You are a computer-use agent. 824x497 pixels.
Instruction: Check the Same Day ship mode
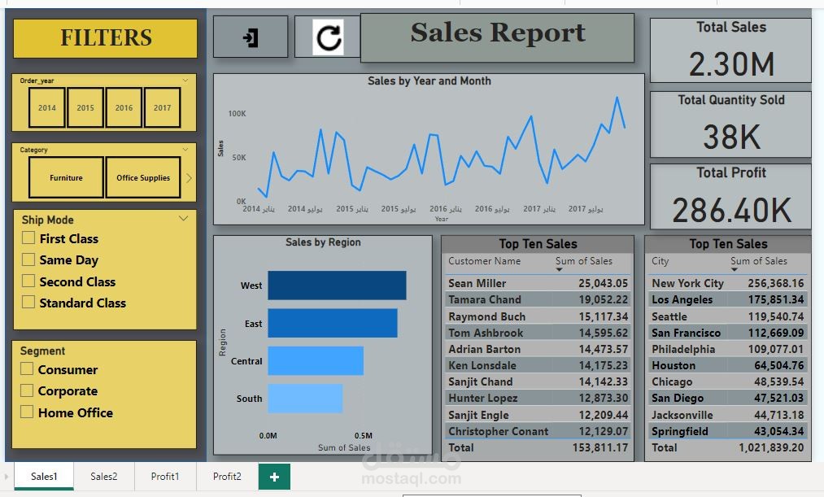pyautogui.click(x=28, y=259)
